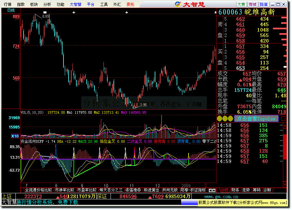
Task: Click buy level 1 price 657
Action: tap(240, 46)
